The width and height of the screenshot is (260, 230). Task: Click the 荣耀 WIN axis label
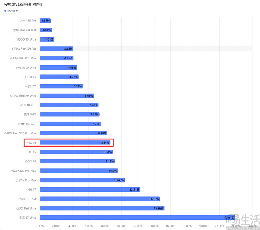click(x=30, y=114)
